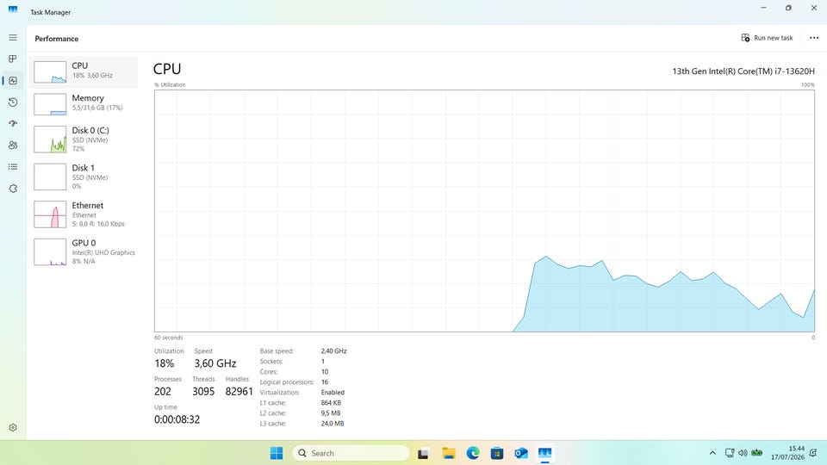
Task: Click the volume tray icon
Action: [743, 453]
